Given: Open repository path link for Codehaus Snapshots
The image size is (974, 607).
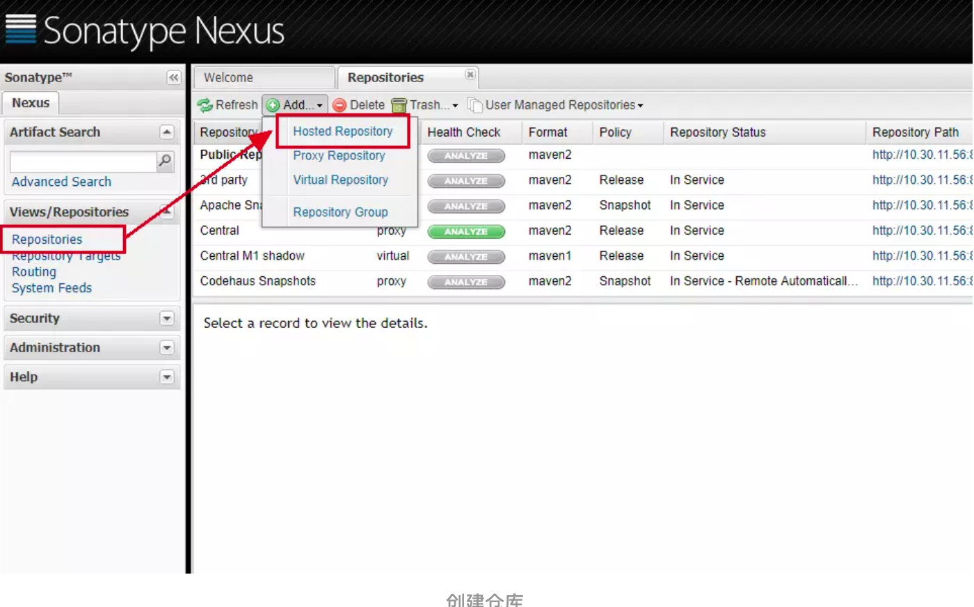Looking at the screenshot, I should [922, 281].
